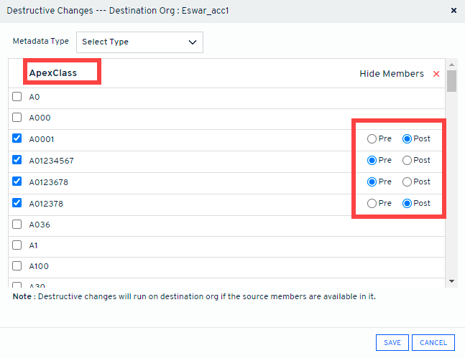Check the A000 checkbox
Image resolution: width=465 pixels, height=358 pixels.
pyautogui.click(x=17, y=118)
